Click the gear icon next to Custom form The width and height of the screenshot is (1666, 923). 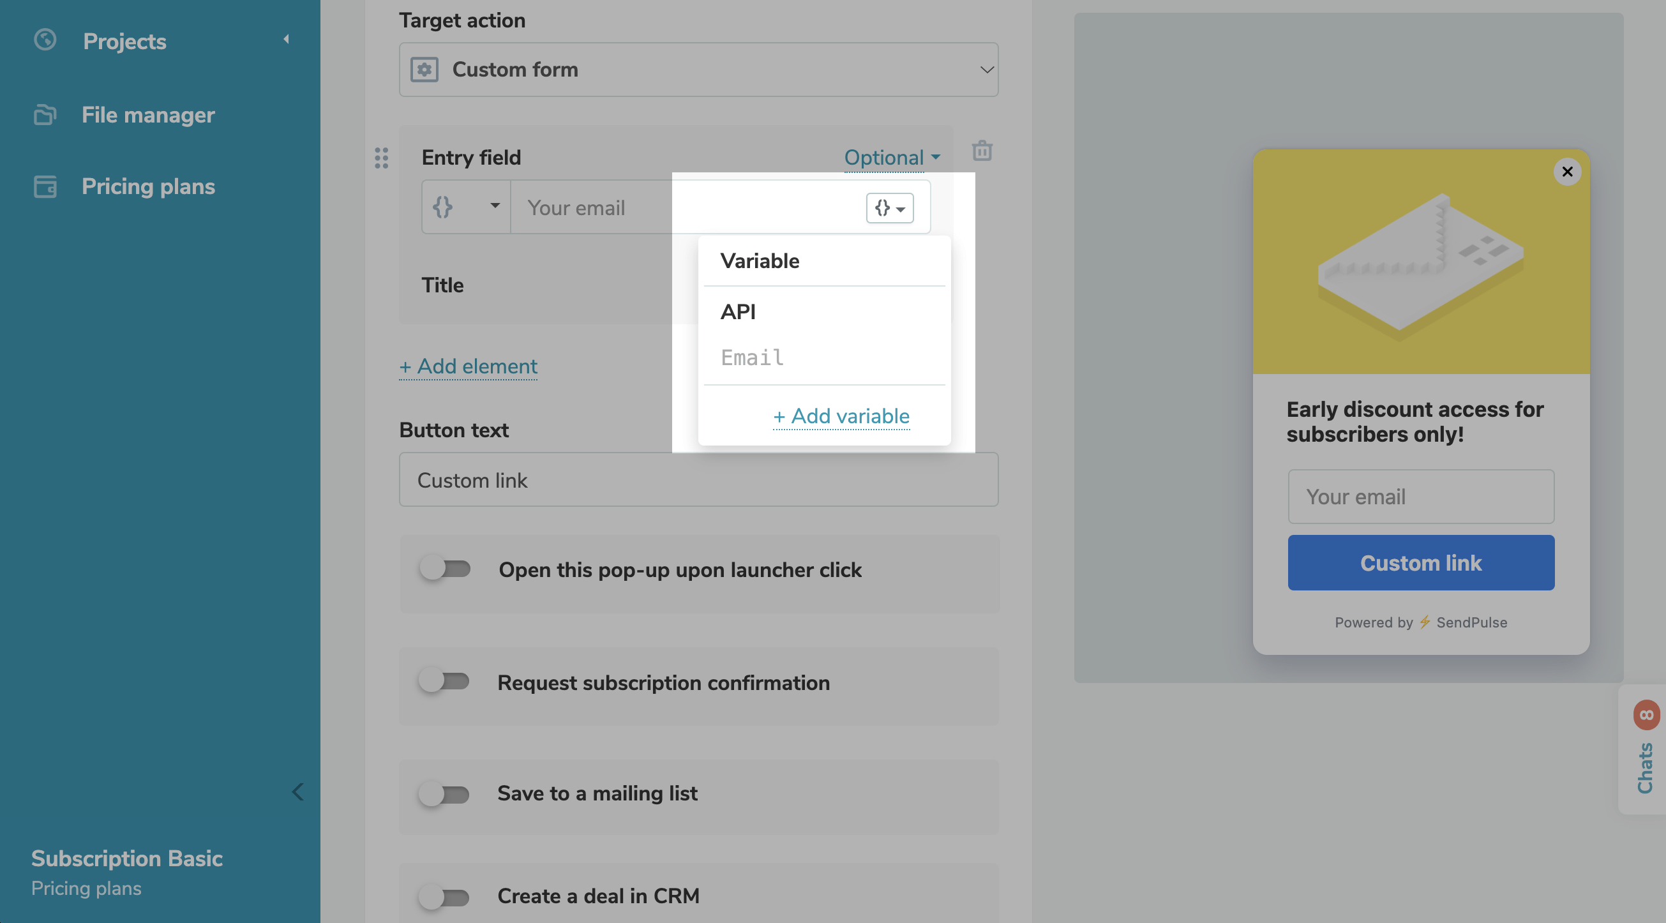pyautogui.click(x=425, y=69)
